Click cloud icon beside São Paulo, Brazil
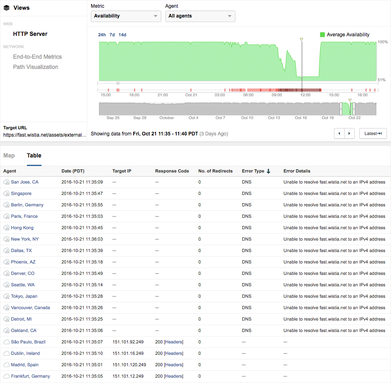 coord(7,342)
